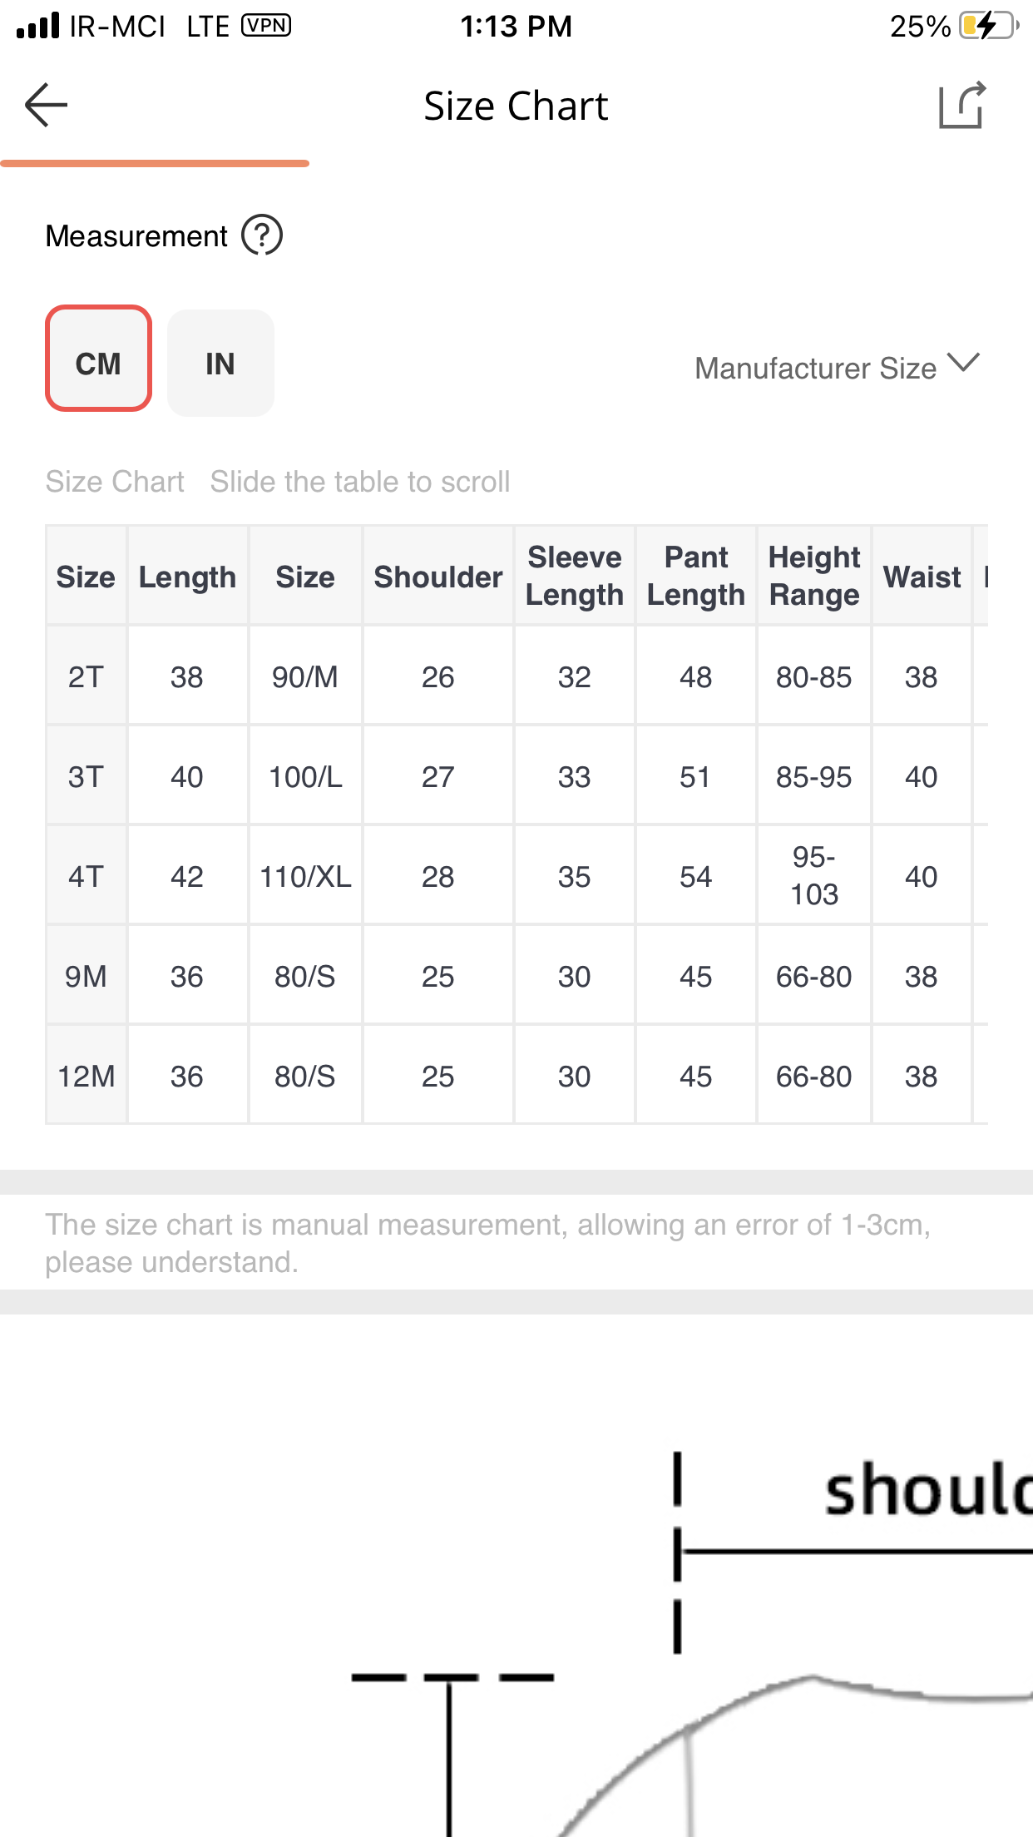The height and width of the screenshot is (1837, 1033).
Task: Open the share icon at top right
Action: point(962,105)
